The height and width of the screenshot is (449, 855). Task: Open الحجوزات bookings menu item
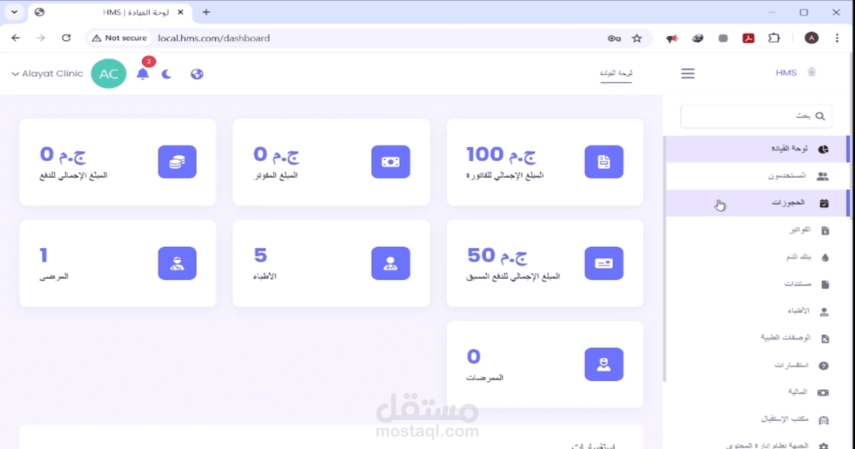coord(757,203)
